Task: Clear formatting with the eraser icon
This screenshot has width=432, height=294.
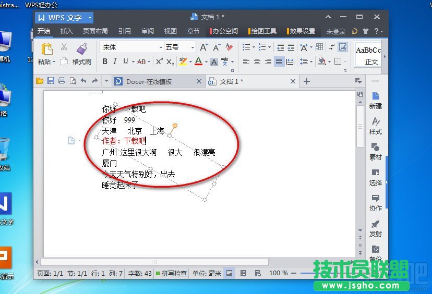Action: click(229, 47)
